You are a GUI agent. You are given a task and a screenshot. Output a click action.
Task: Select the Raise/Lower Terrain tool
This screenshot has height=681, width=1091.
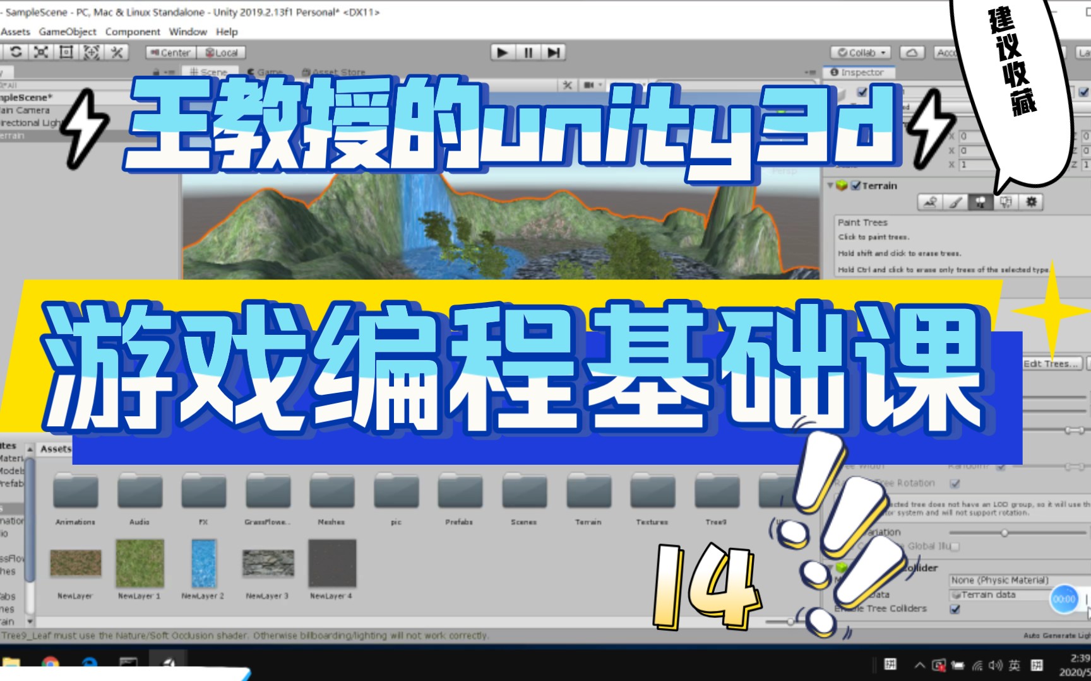click(930, 203)
